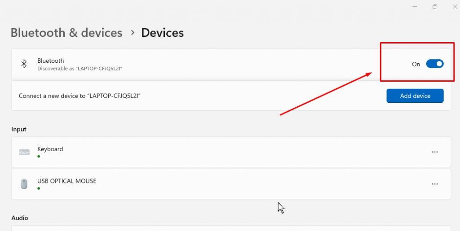This screenshot has height=231, width=460.
Task: Click the Bluetooth symbol icon
Action: click(24, 64)
